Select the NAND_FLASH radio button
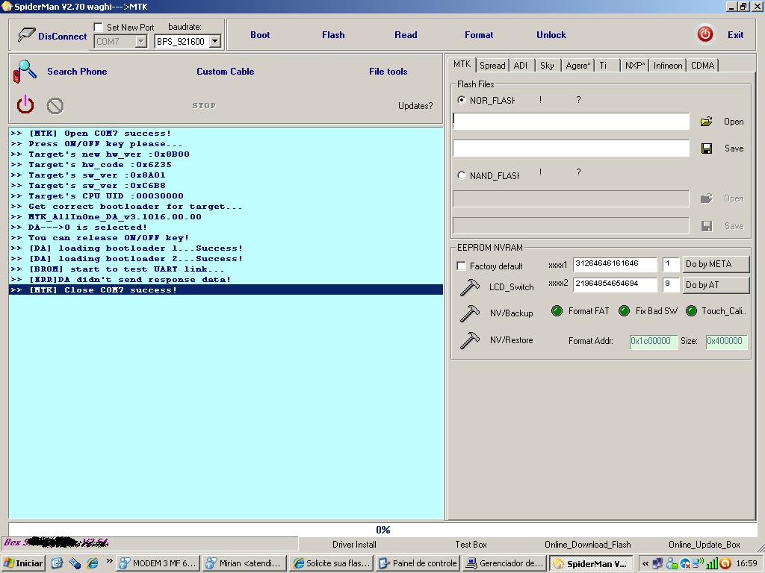The width and height of the screenshot is (765, 573). click(x=461, y=175)
